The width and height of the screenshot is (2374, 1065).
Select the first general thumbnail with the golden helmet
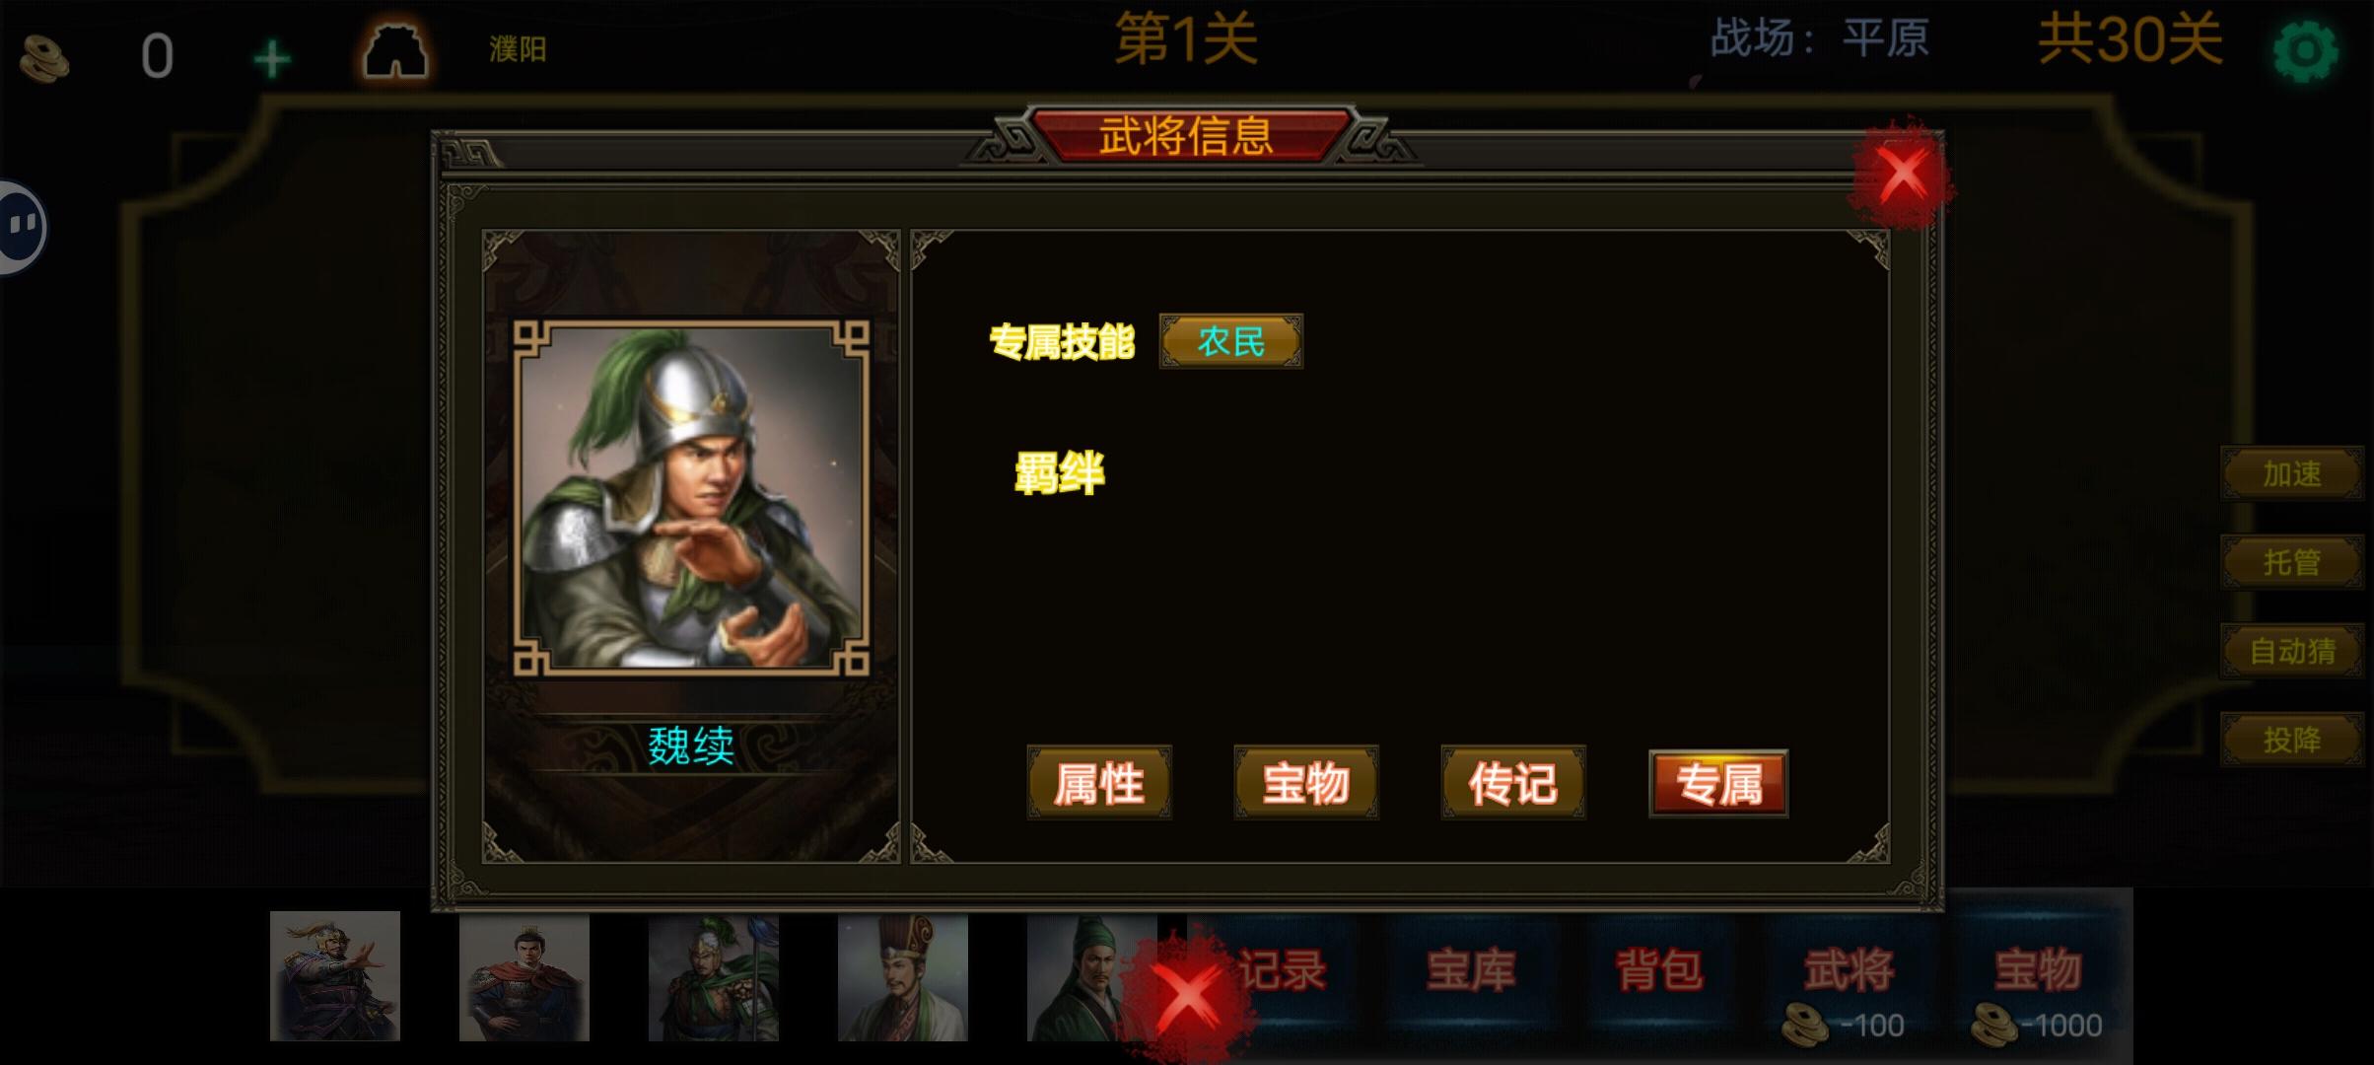(335, 976)
